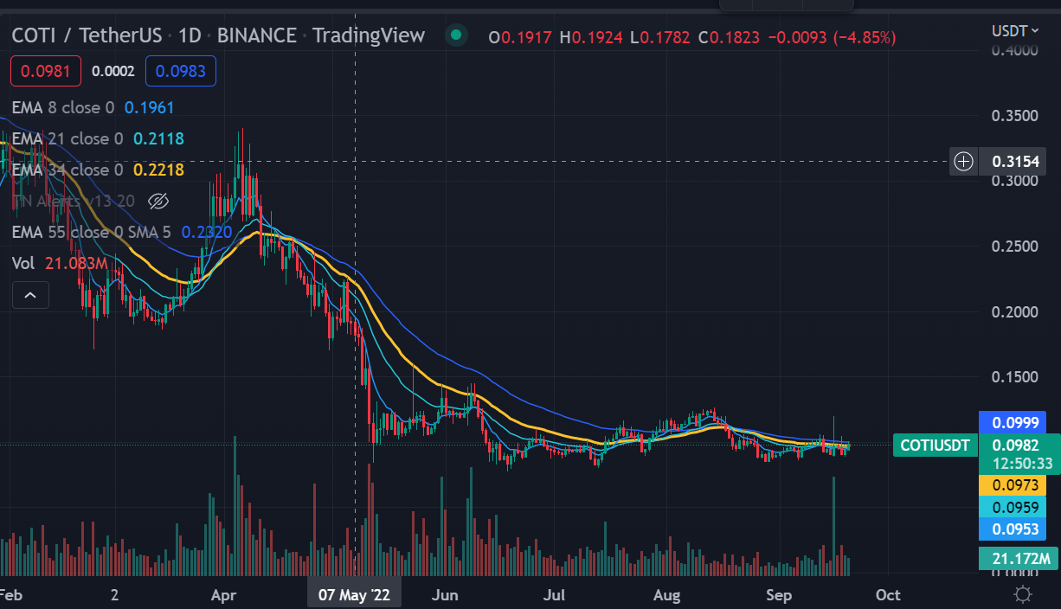Open chart settings gear at bottom right
Image resolution: width=1061 pixels, height=609 pixels.
[x=1022, y=594]
